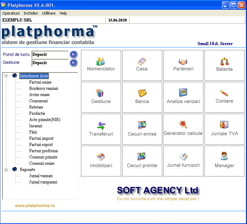247x224 pixels.
Task: Collapse the Rapoarte tree node
Action: point(6,170)
